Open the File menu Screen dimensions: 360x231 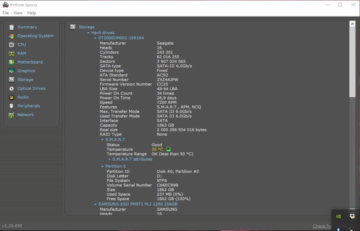coord(5,13)
